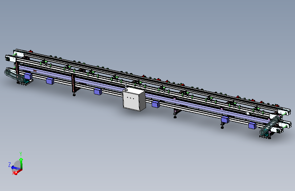Viewport: 295px width, 191px height.
Task: Select the white electrical control cabinet
Action: point(134,99)
